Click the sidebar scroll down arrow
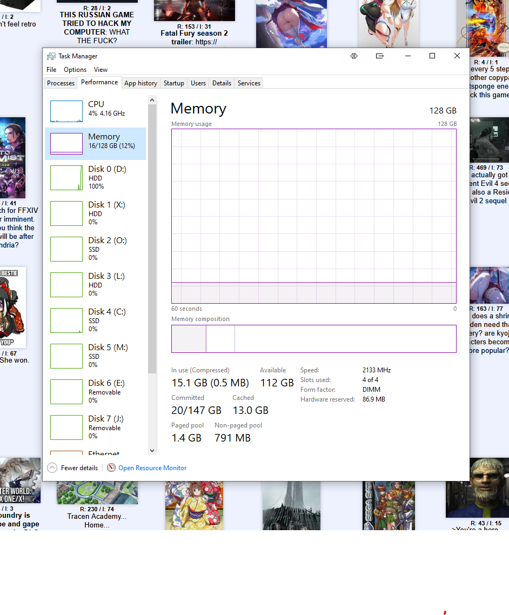This screenshot has width=509, height=615. pyautogui.click(x=152, y=451)
